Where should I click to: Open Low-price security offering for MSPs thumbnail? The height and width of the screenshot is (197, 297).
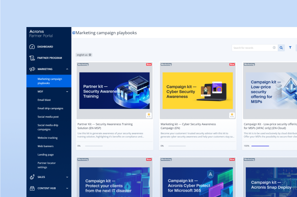[x=271, y=91]
